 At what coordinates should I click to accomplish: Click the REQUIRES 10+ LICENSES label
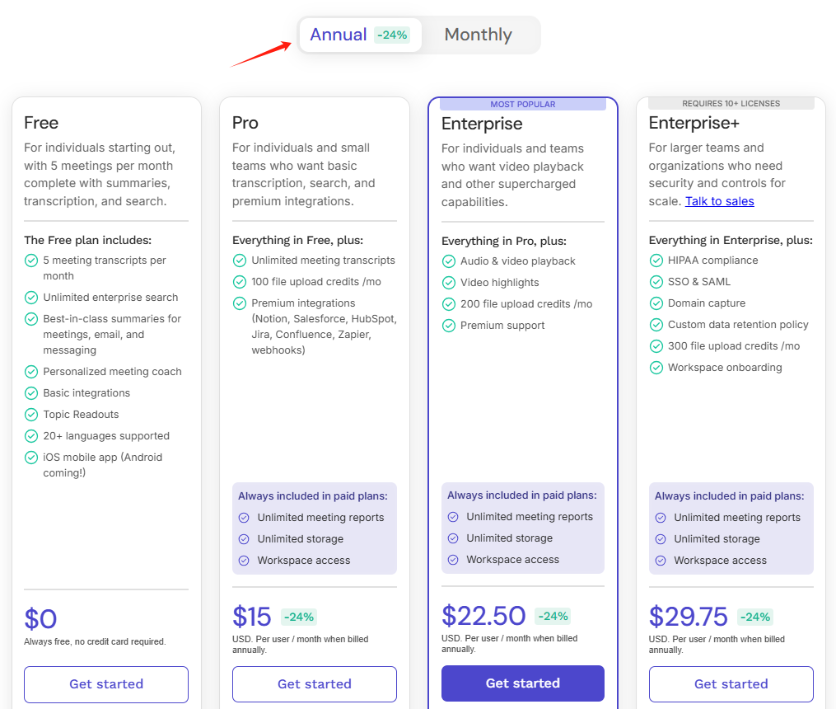[x=731, y=103]
